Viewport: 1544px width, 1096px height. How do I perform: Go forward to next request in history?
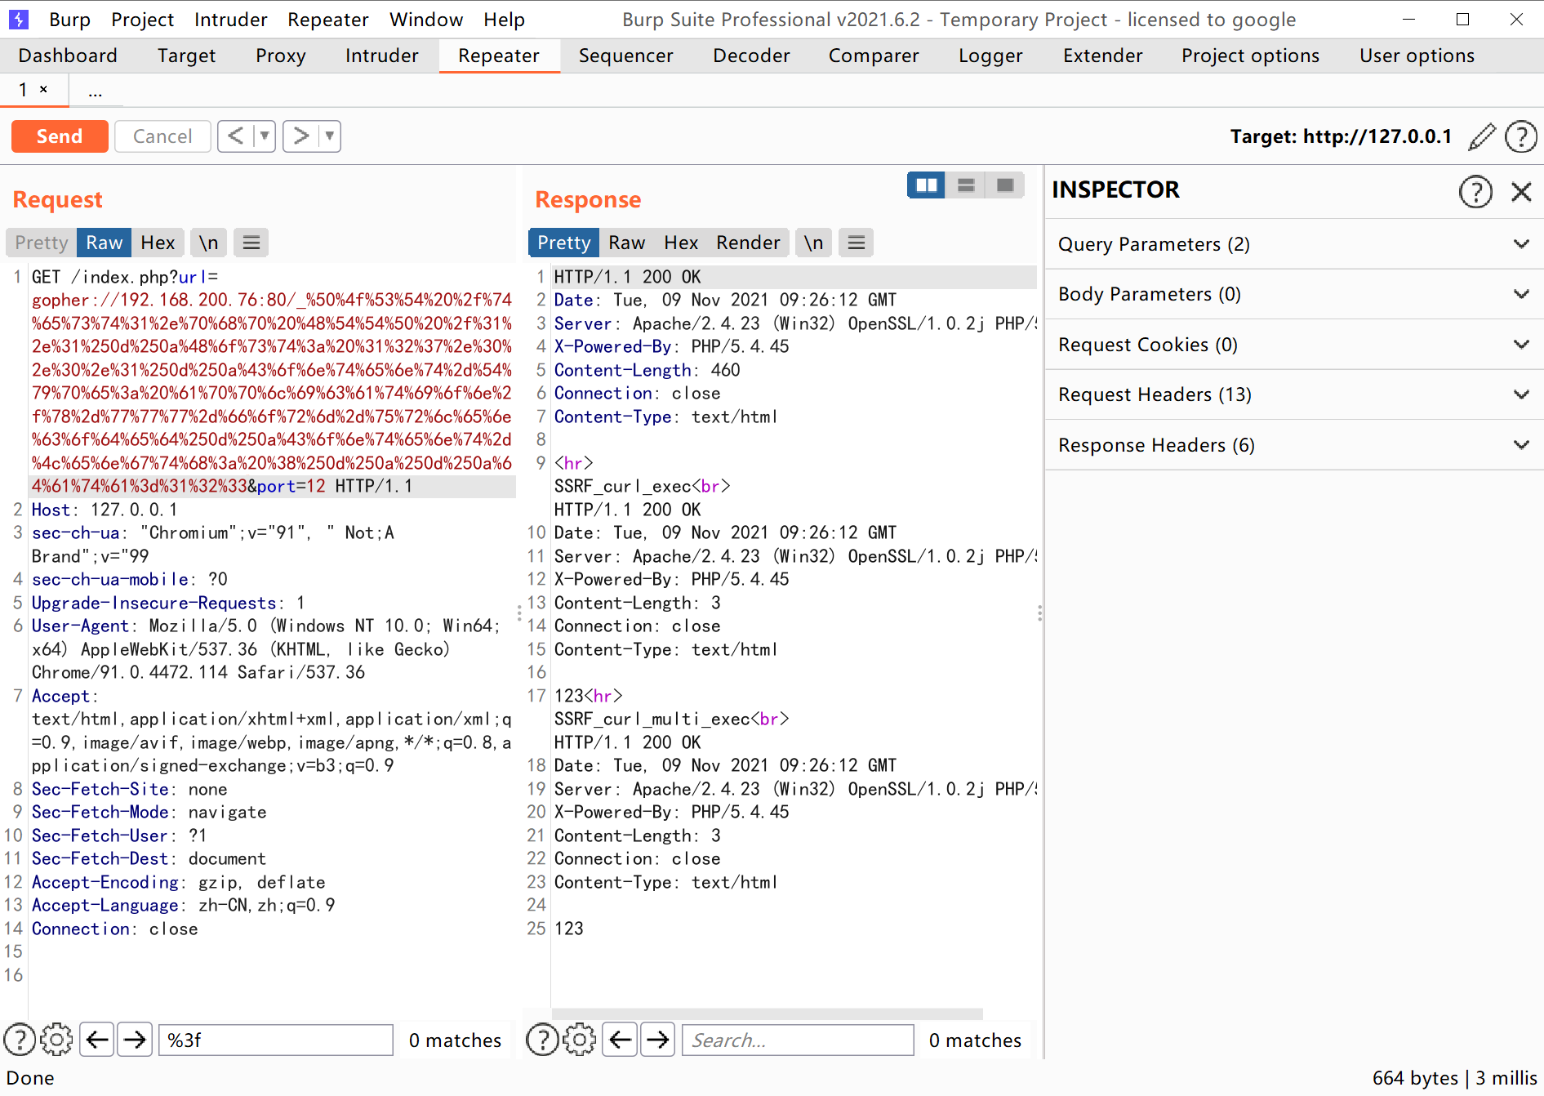[x=301, y=136]
